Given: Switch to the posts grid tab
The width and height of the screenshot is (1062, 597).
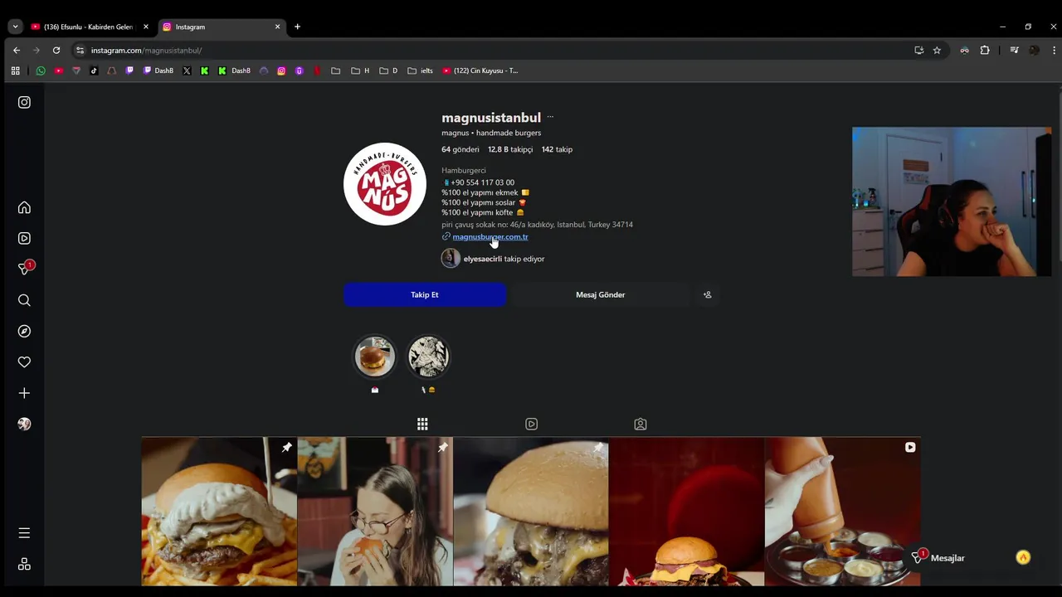Looking at the screenshot, I should (422, 424).
